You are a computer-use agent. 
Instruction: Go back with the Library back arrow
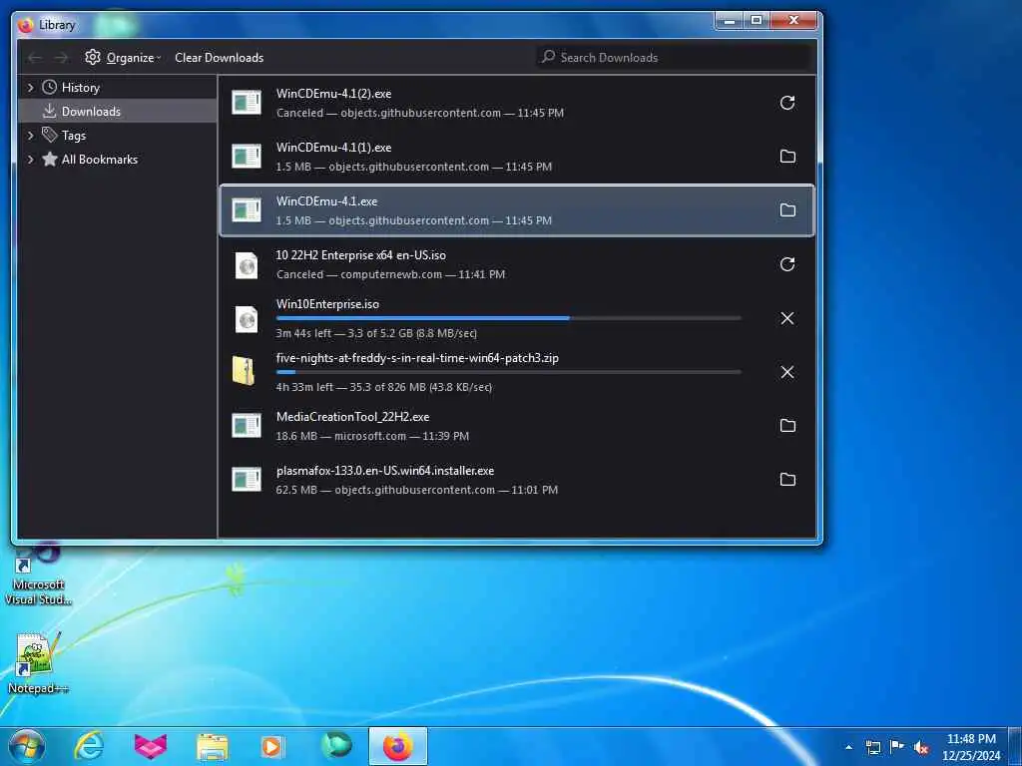(x=35, y=58)
